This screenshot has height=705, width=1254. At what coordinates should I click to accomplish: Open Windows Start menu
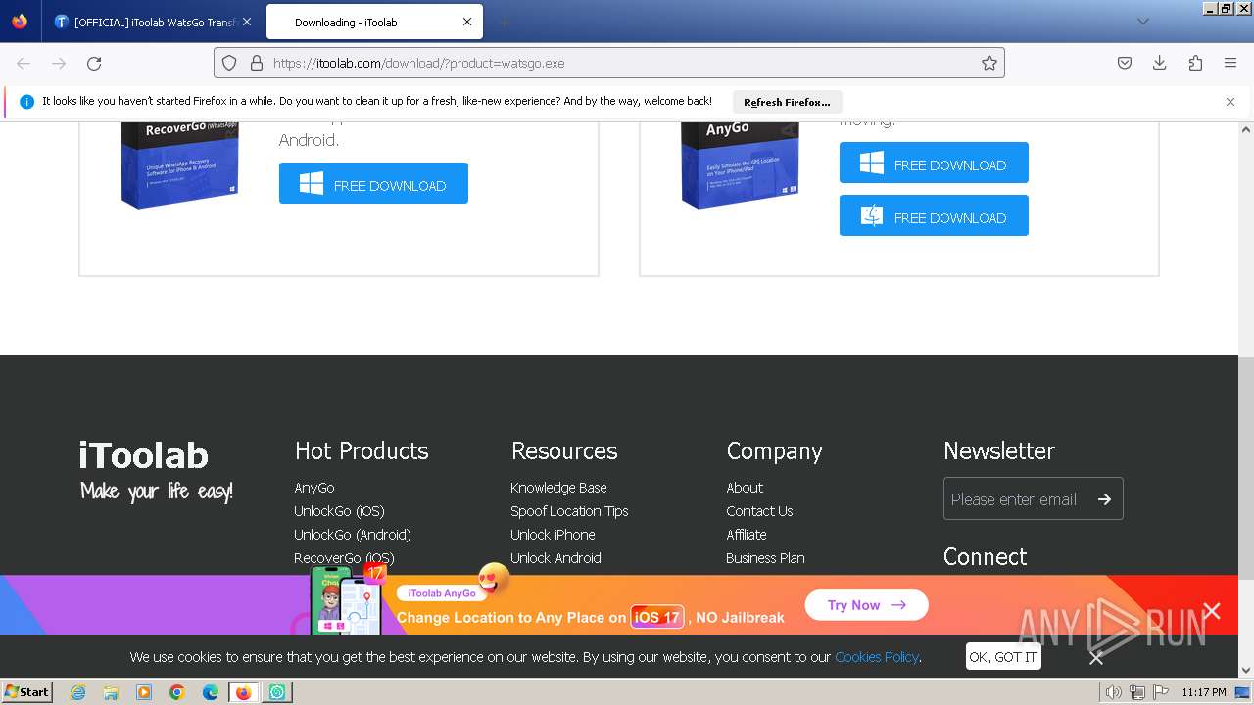click(x=27, y=691)
